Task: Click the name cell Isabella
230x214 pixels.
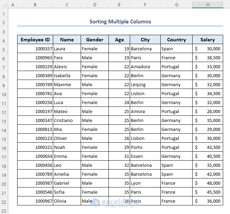Action: 67,76
